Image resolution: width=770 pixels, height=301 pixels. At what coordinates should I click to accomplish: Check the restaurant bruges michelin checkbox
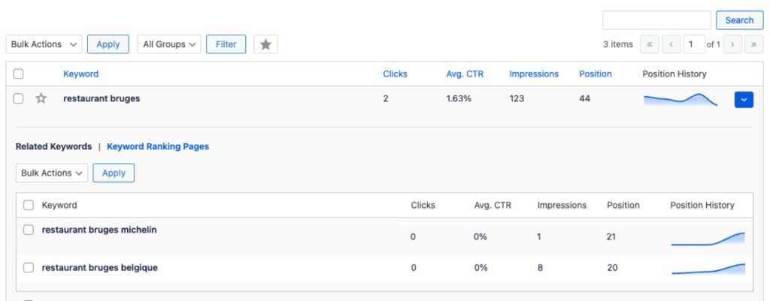click(29, 230)
